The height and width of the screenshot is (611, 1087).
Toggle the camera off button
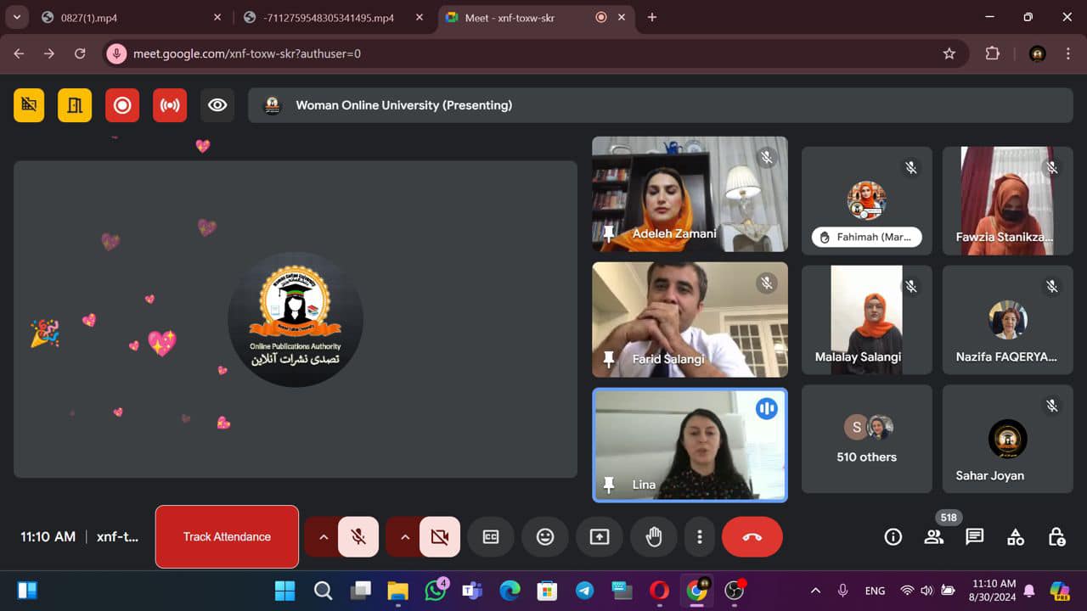point(439,536)
